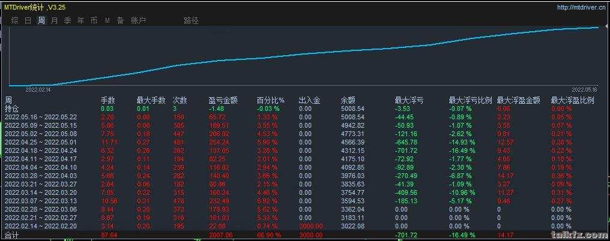
Task: Switch to the 综 summary tab
Action: pyautogui.click(x=15, y=20)
